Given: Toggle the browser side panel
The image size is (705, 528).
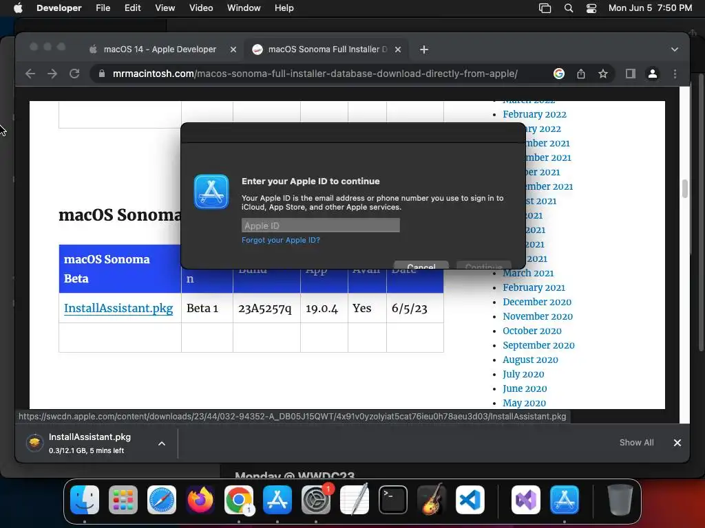Looking at the screenshot, I should point(631,74).
